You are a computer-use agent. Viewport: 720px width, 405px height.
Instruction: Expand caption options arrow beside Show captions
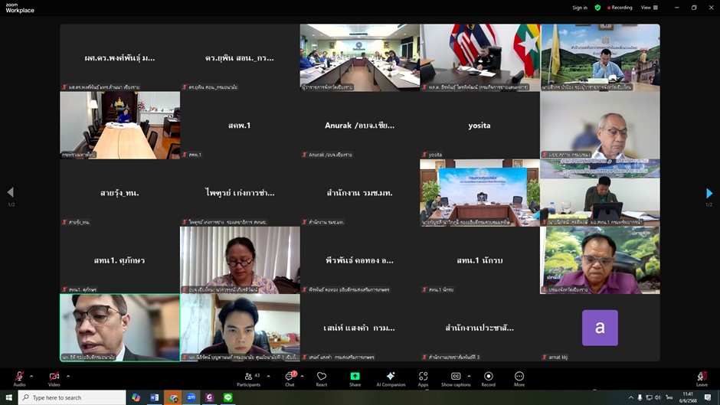click(469, 376)
